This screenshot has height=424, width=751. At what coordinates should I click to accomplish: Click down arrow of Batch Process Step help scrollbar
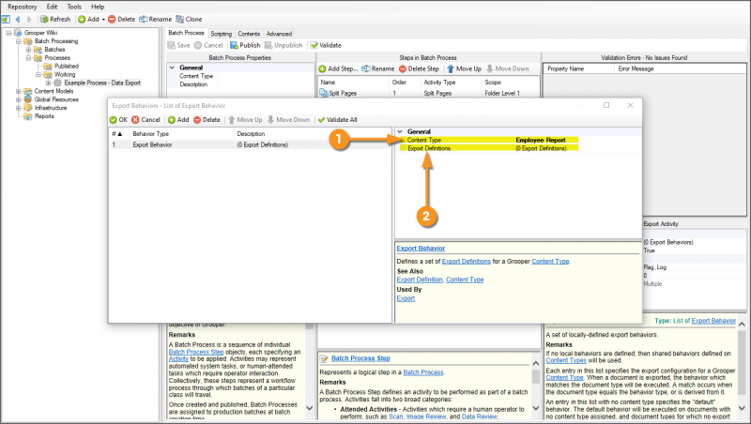point(536,408)
